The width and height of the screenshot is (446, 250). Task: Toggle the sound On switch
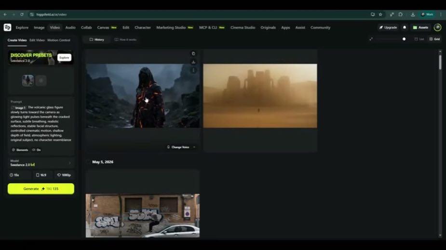point(37,150)
